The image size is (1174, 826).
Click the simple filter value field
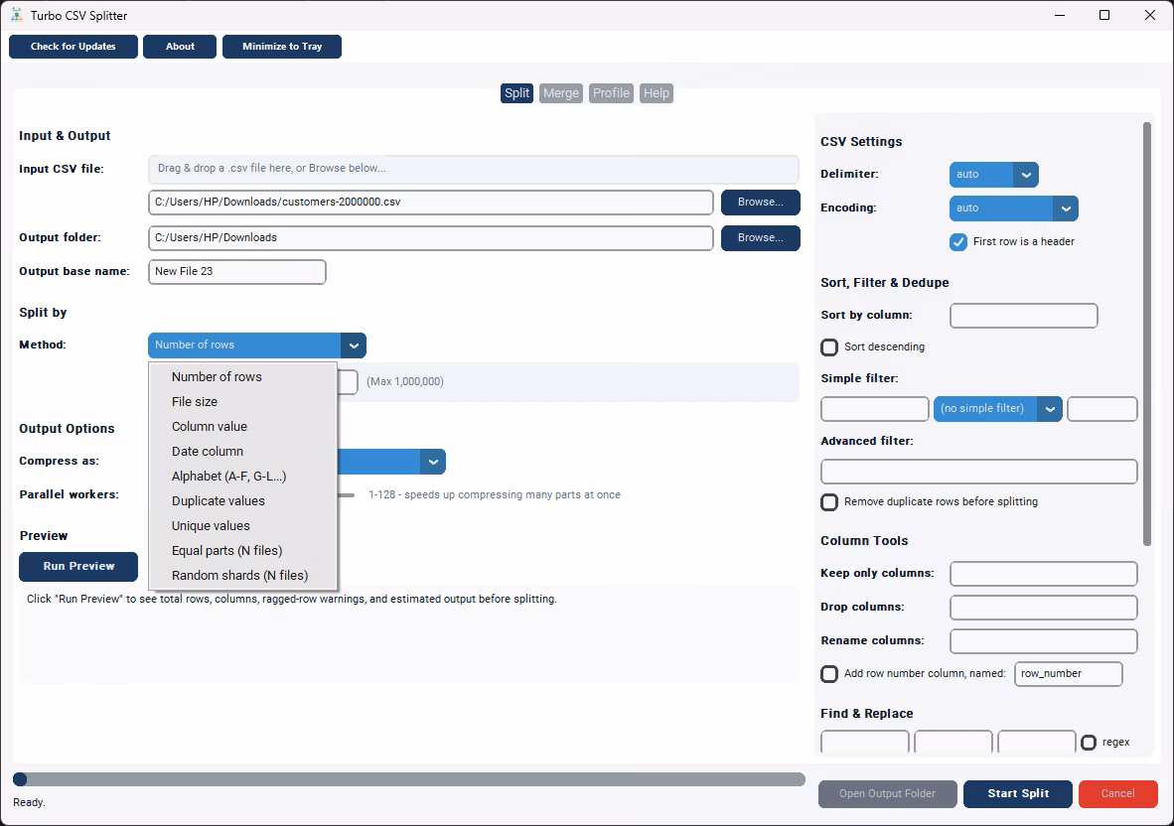point(1102,409)
